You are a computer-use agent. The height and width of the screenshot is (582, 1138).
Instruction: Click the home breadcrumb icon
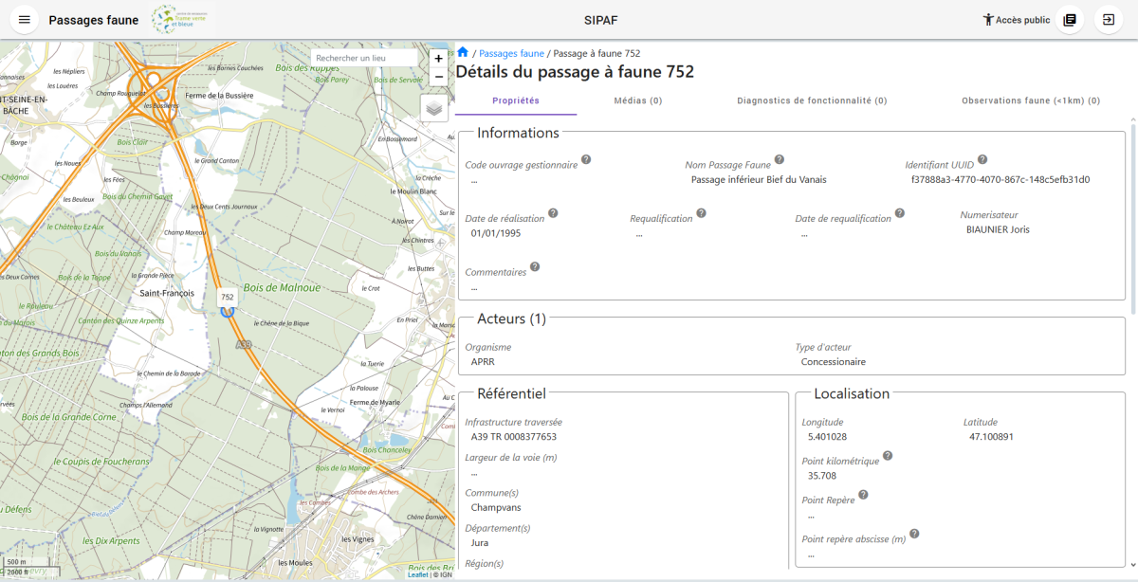[x=463, y=53]
